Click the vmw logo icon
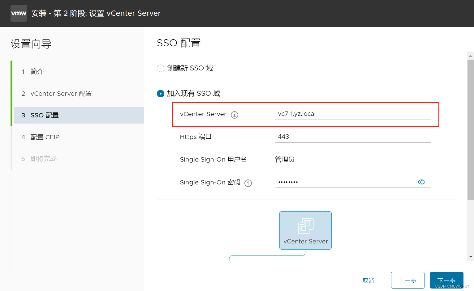Screen dimensions: 474x291 tap(19, 13)
